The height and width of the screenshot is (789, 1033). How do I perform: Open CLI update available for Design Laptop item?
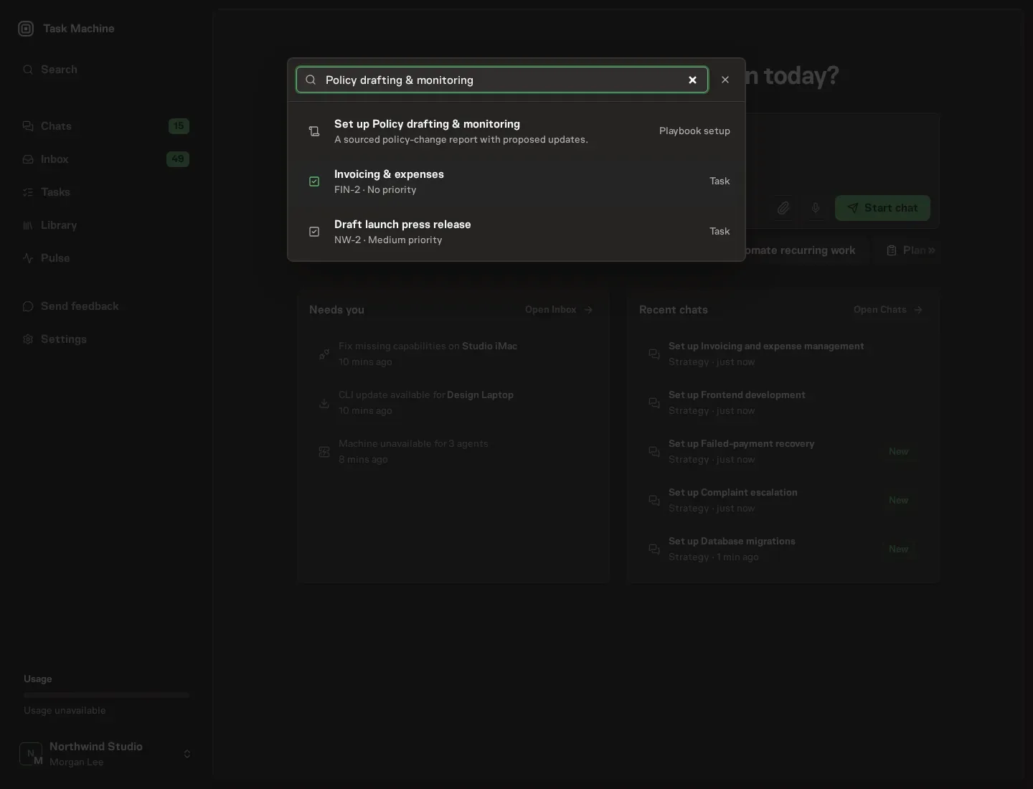tap(454, 403)
